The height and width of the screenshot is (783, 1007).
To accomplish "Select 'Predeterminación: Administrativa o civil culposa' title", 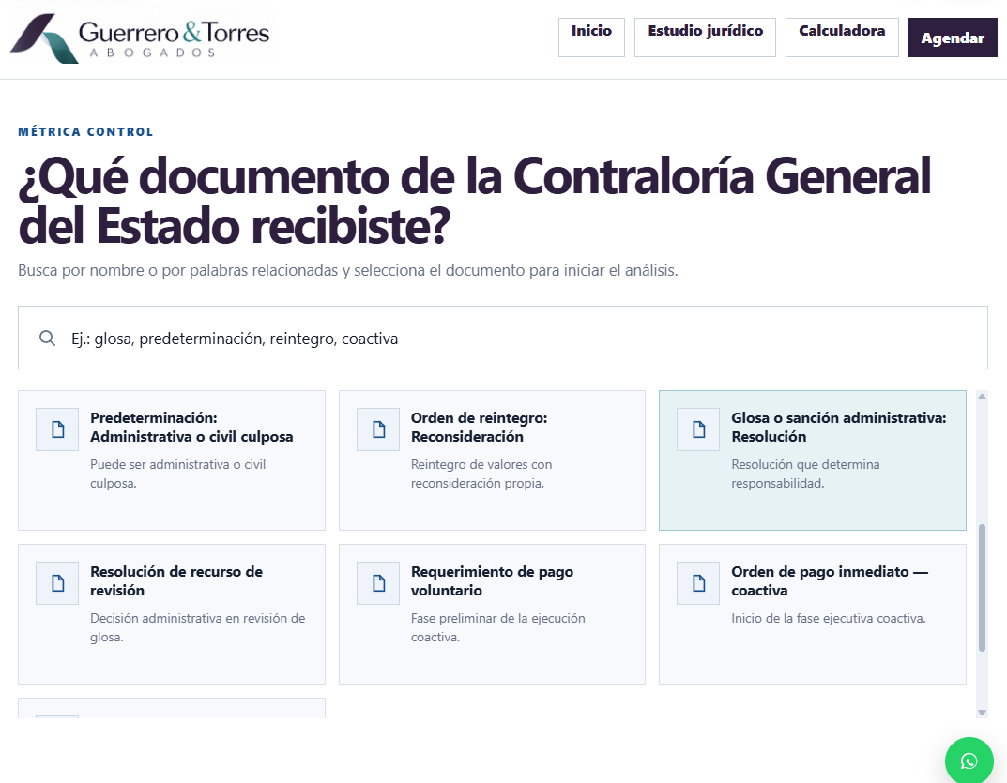I will pyautogui.click(x=191, y=428).
